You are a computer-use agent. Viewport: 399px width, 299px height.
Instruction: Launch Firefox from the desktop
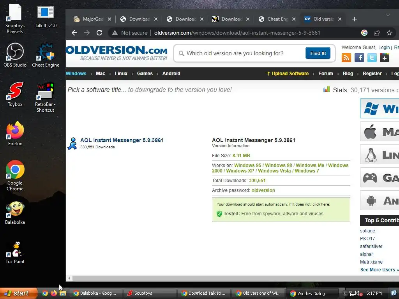pyautogui.click(x=15, y=134)
